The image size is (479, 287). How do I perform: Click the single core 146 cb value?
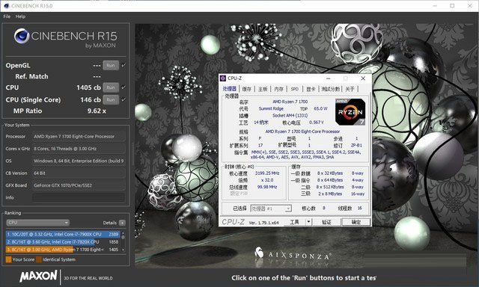(91, 99)
